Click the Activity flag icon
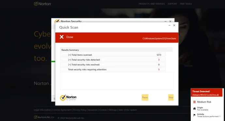The width and height of the screenshot is (225, 121). tap(194, 115)
